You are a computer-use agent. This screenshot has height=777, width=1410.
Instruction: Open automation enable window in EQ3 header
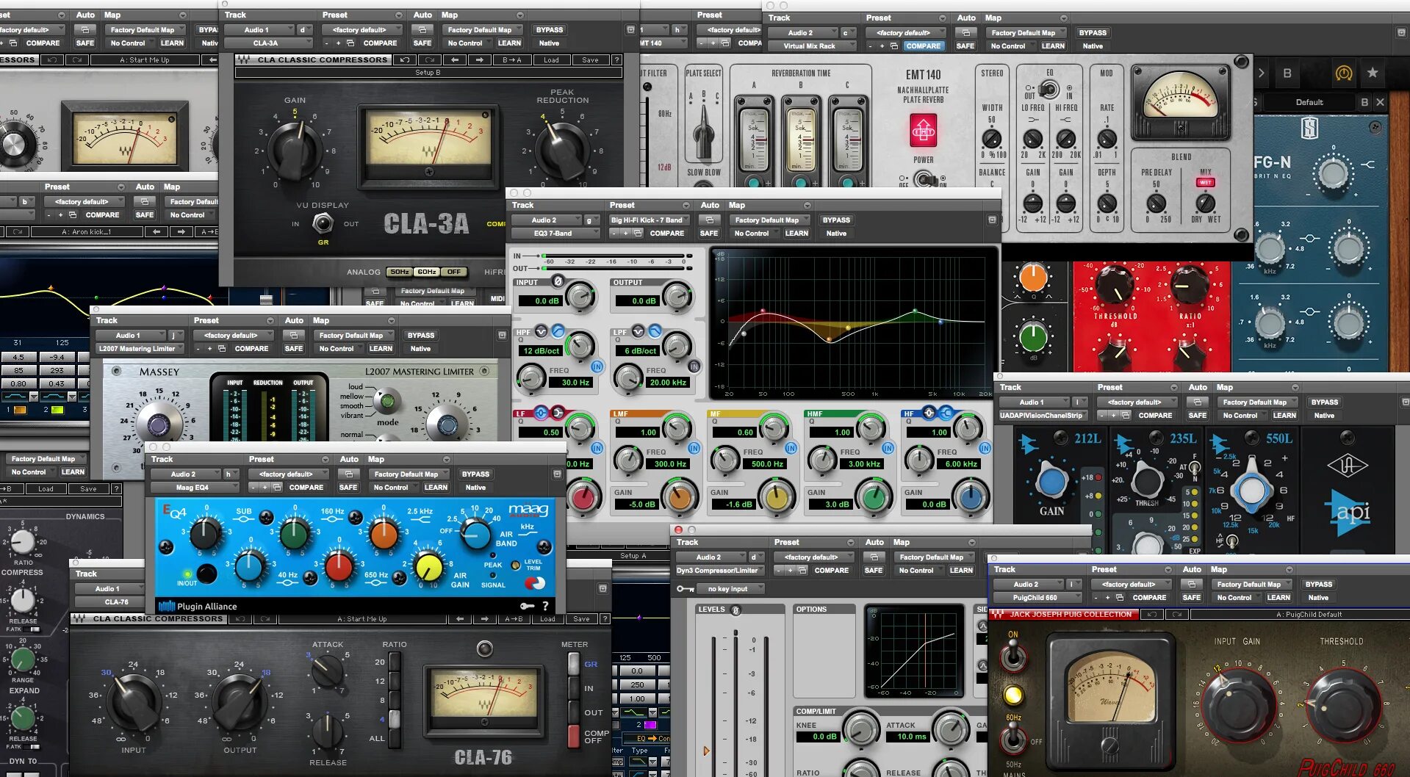pos(709,220)
